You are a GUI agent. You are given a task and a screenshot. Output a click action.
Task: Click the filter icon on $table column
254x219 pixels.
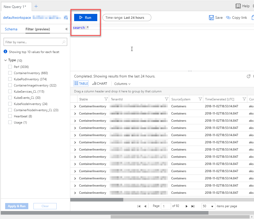point(106,99)
